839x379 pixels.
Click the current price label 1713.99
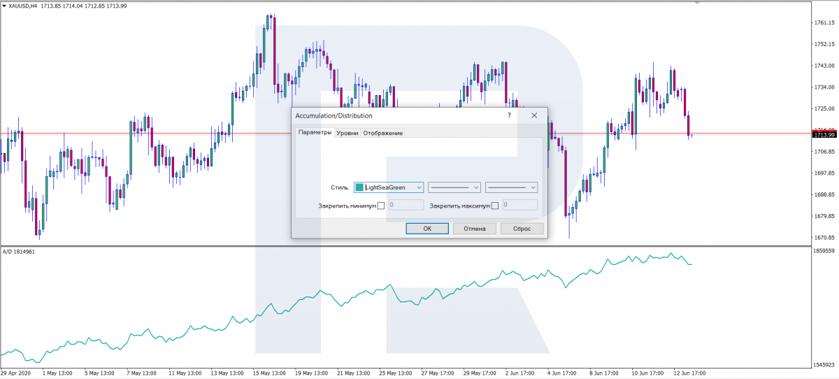click(x=822, y=135)
